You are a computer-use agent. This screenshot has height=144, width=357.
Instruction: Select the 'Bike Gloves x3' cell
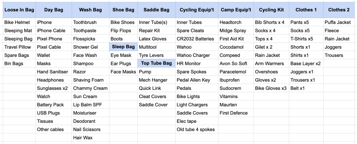270,88
